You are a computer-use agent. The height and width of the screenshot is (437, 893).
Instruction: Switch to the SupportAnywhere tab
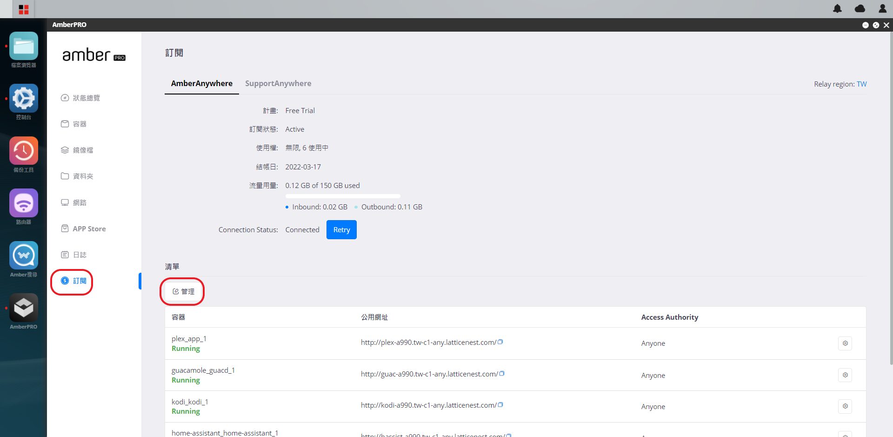click(278, 83)
